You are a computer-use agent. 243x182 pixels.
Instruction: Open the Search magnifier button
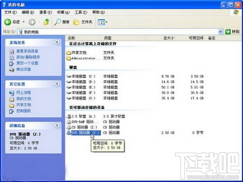[x=62, y=22]
